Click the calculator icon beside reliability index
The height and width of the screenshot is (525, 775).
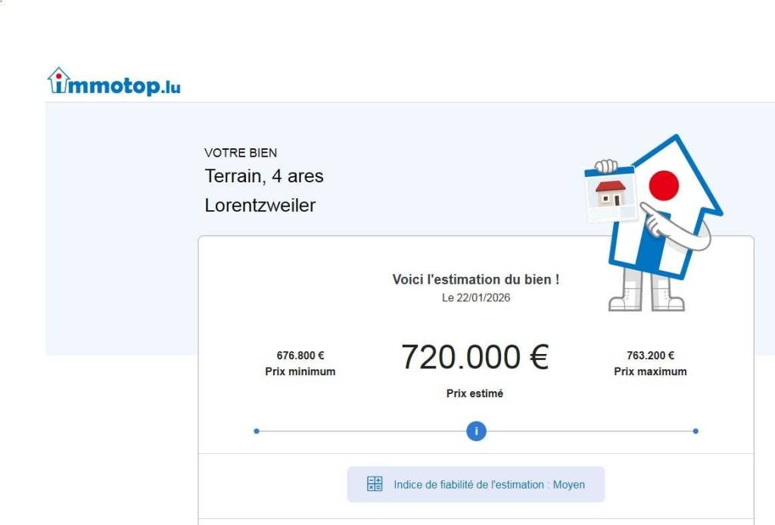click(375, 484)
